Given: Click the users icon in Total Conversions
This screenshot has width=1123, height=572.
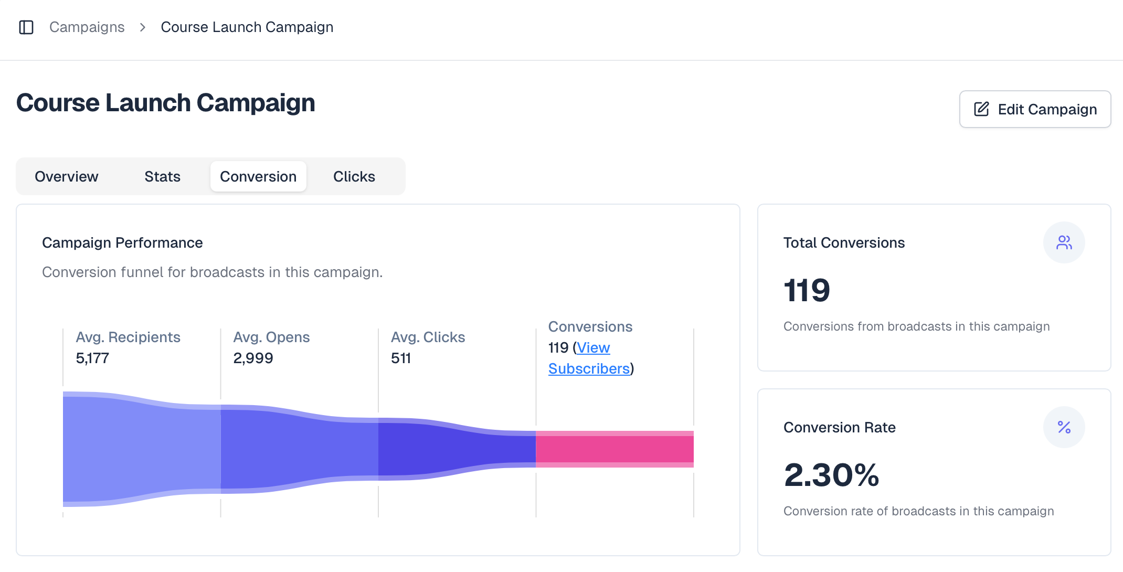Looking at the screenshot, I should tap(1064, 242).
